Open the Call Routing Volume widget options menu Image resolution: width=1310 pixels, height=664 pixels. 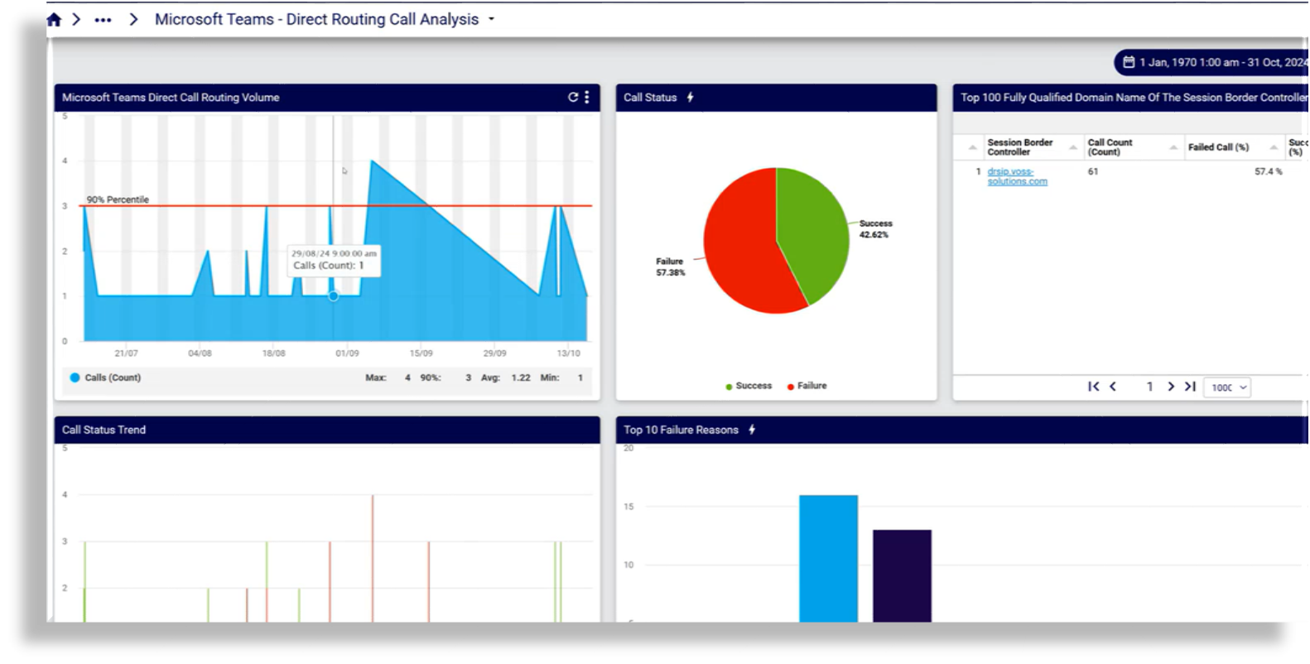587,97
